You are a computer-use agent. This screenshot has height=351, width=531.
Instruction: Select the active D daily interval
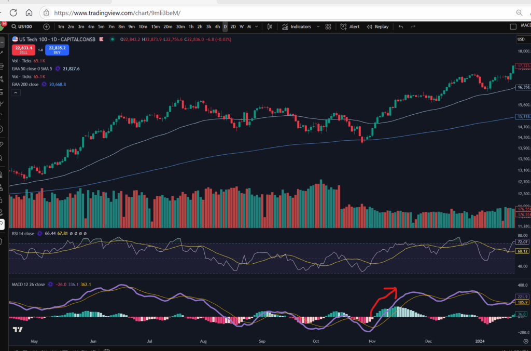(x=225, y=26)
